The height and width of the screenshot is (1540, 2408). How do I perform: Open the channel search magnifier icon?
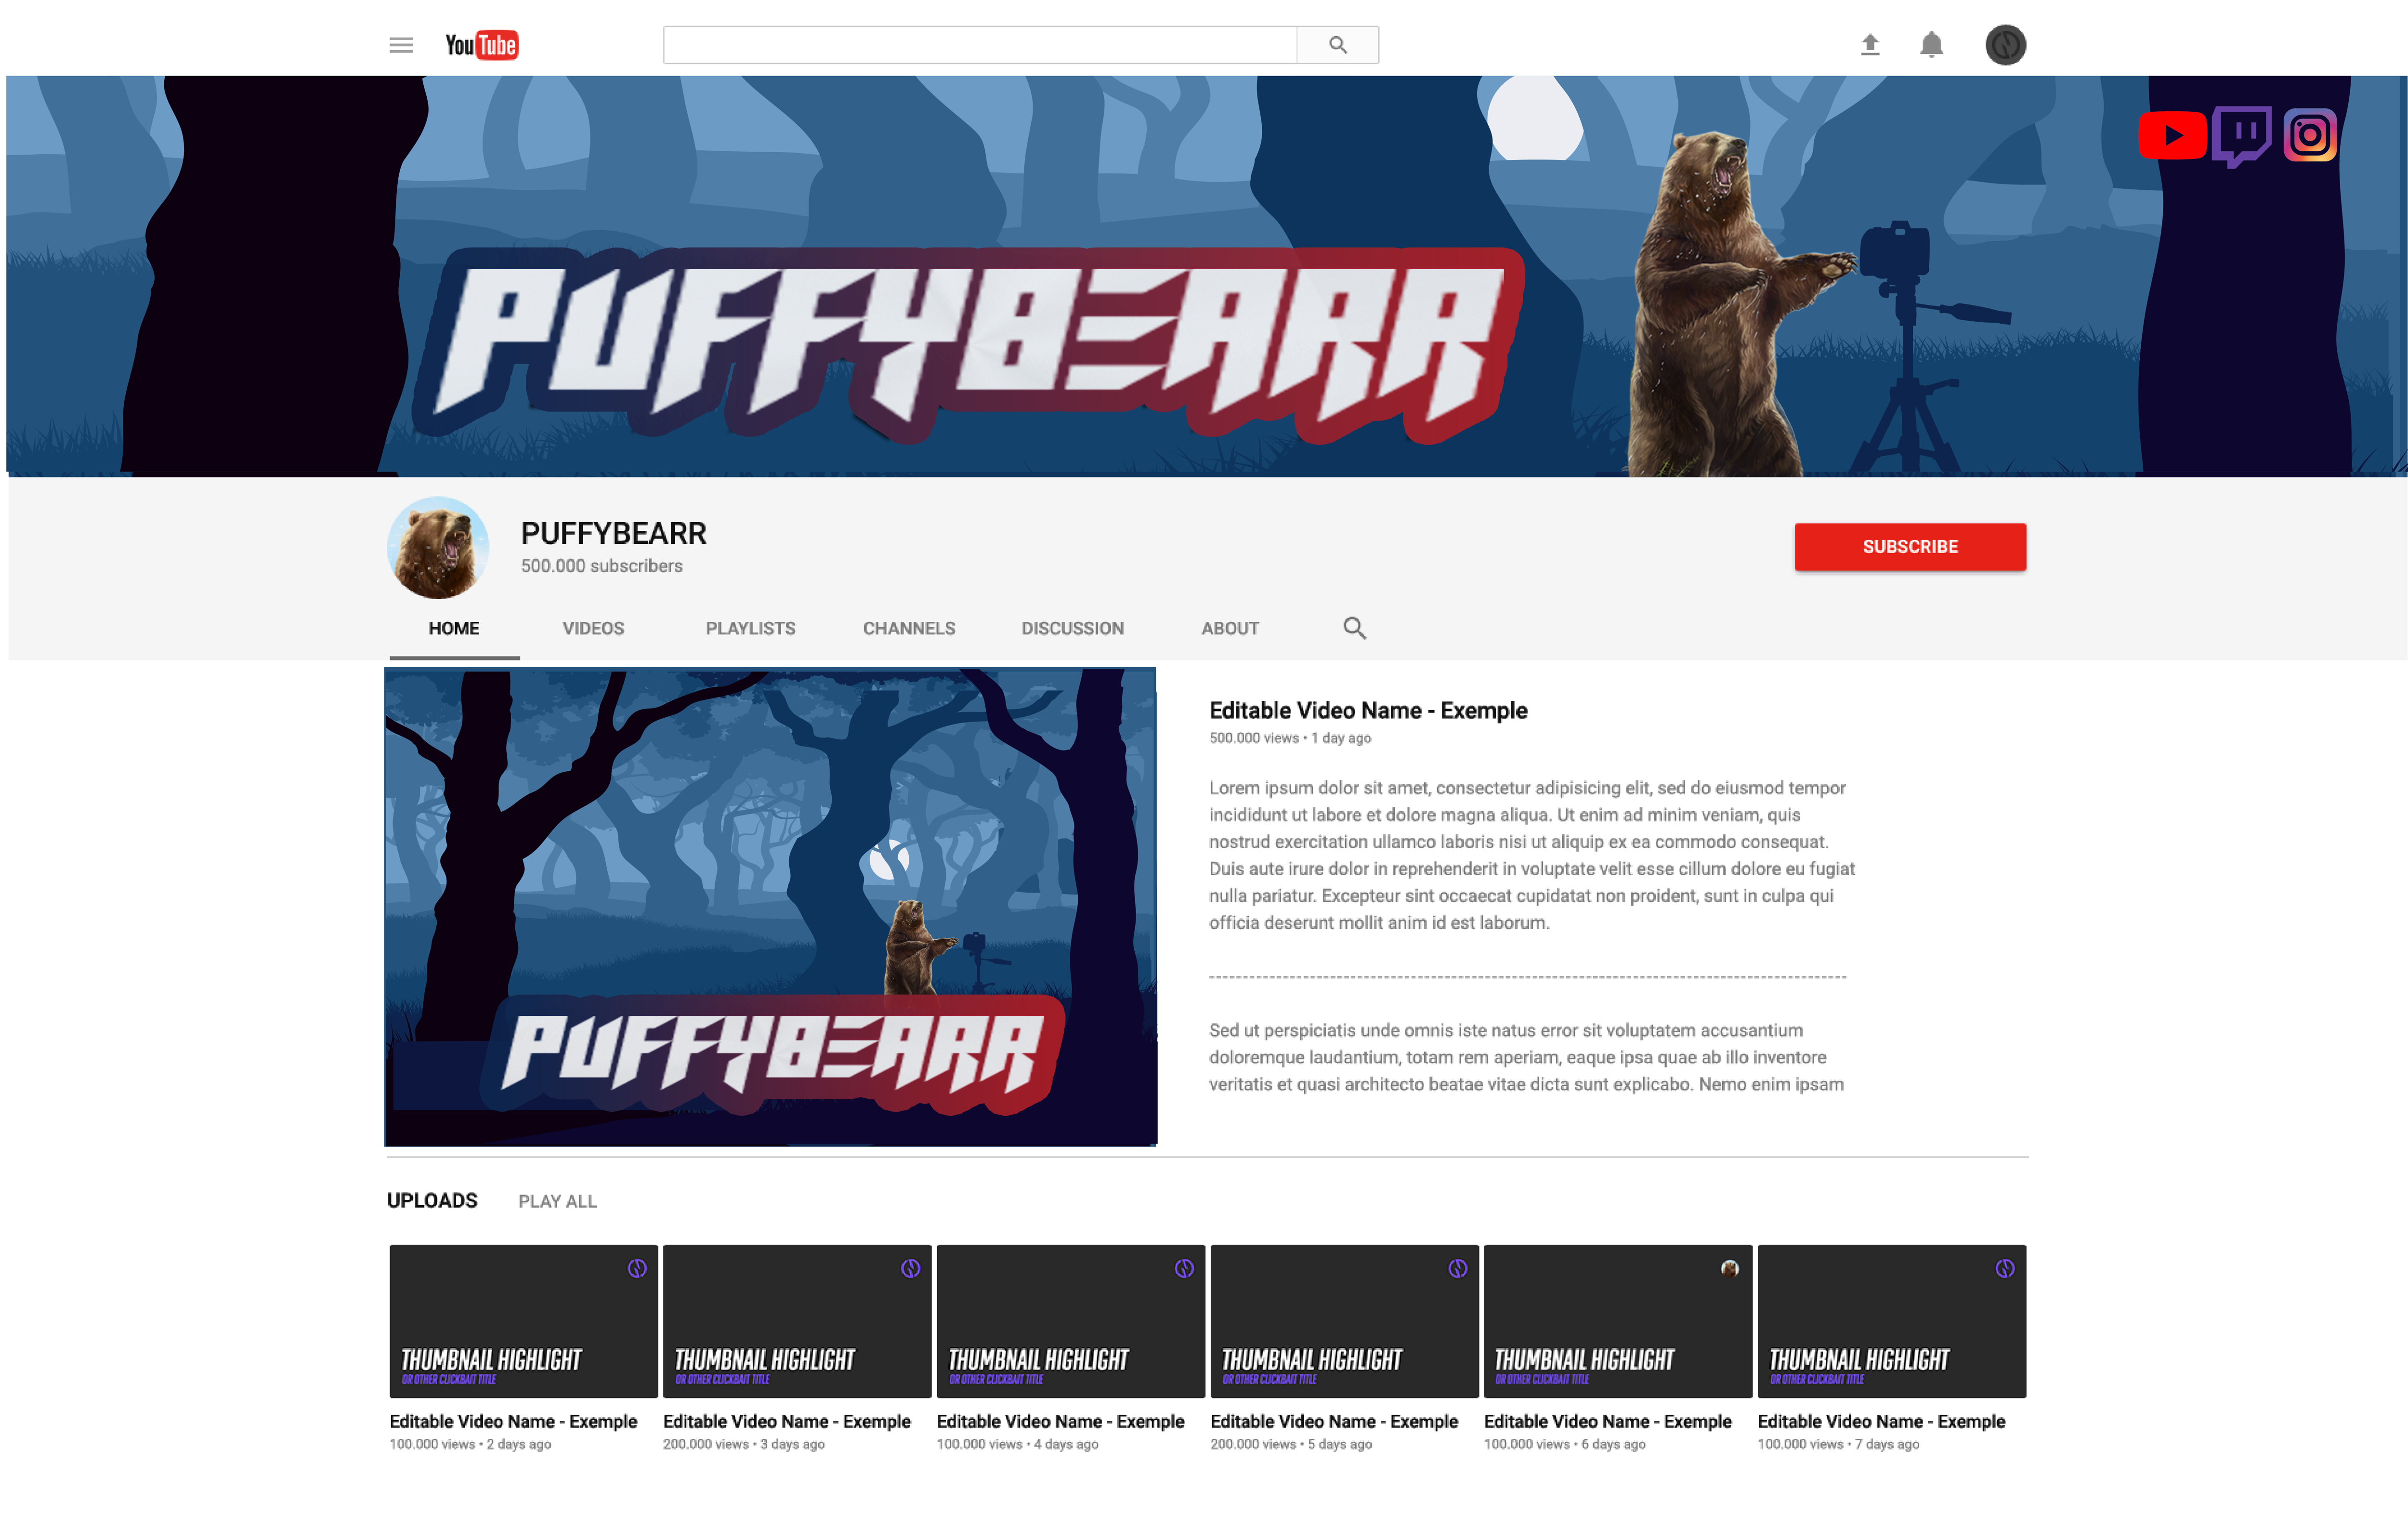[1355, 628]
